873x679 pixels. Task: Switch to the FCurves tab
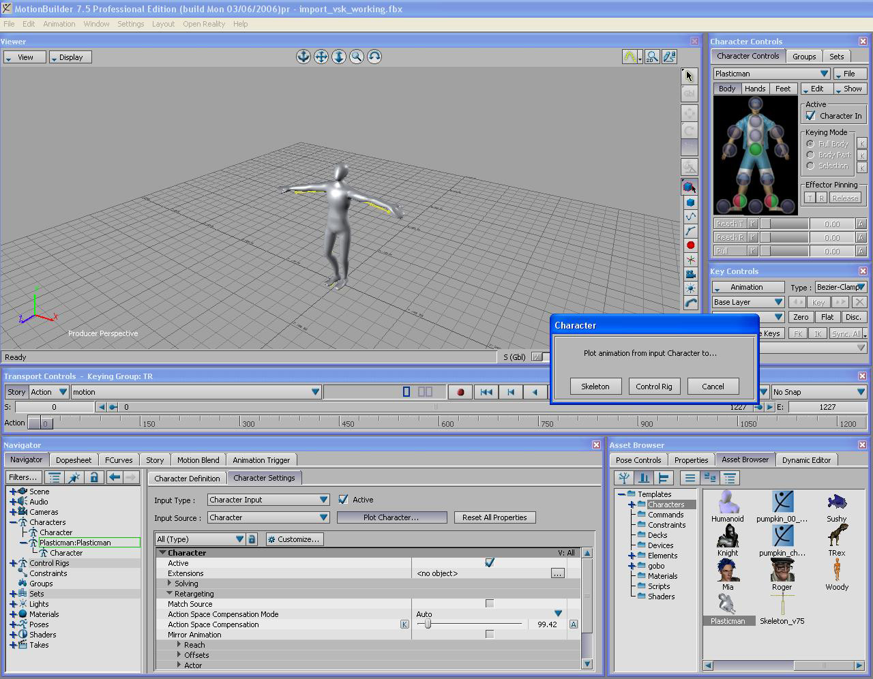pos(119,460)
